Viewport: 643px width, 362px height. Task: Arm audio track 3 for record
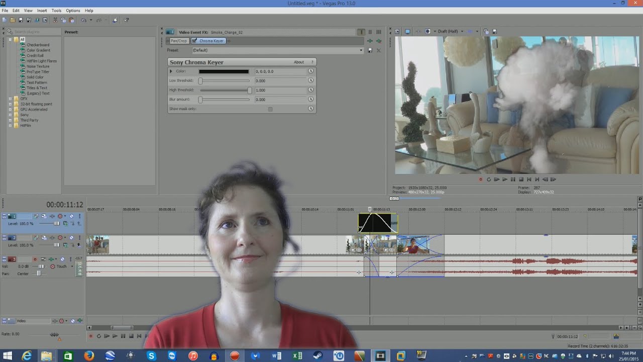[x=35, y=259]
